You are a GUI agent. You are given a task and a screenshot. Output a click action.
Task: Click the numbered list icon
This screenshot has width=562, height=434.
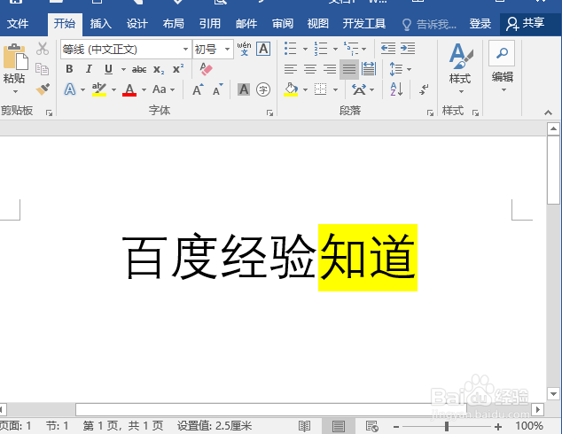click(x=321, y=49)
